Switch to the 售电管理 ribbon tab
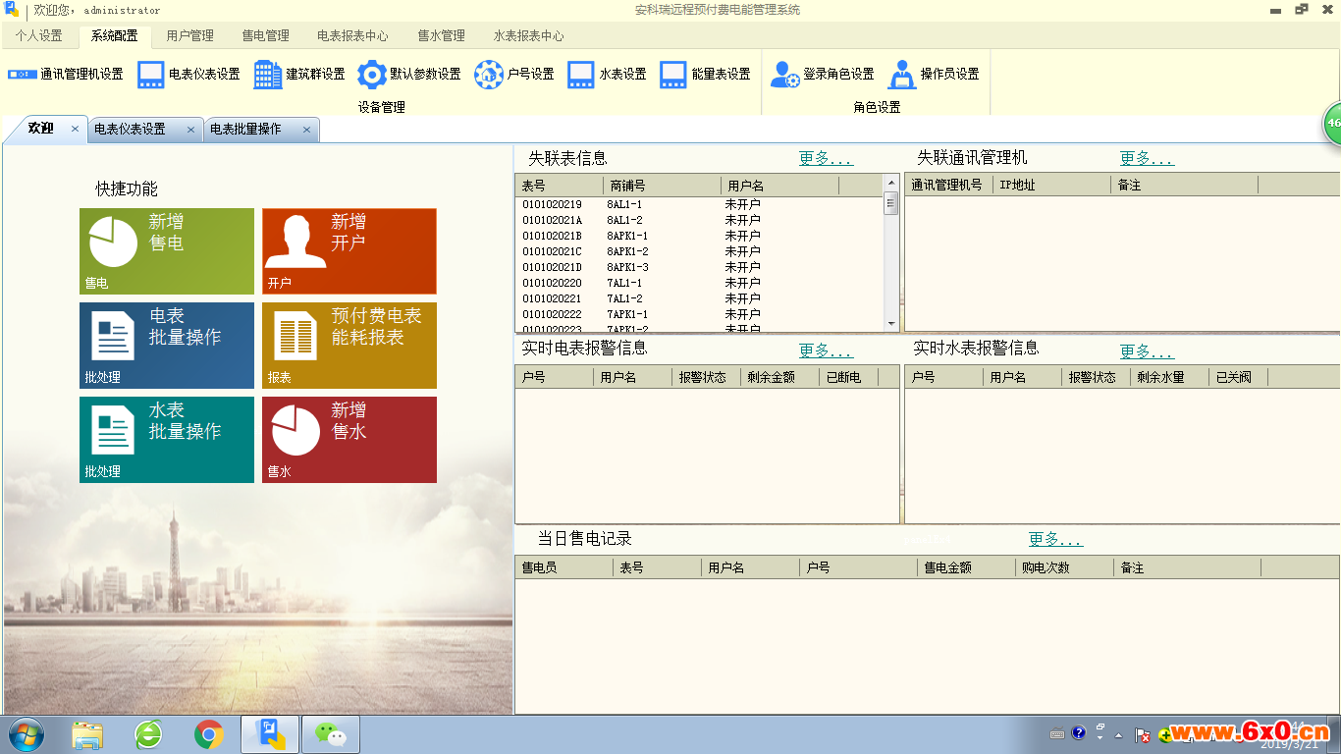Viewport: 1341px width, 754px height. click(265, 35)
